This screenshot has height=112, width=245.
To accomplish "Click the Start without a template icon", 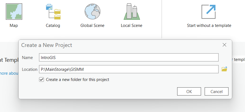I will coord(208,12).
